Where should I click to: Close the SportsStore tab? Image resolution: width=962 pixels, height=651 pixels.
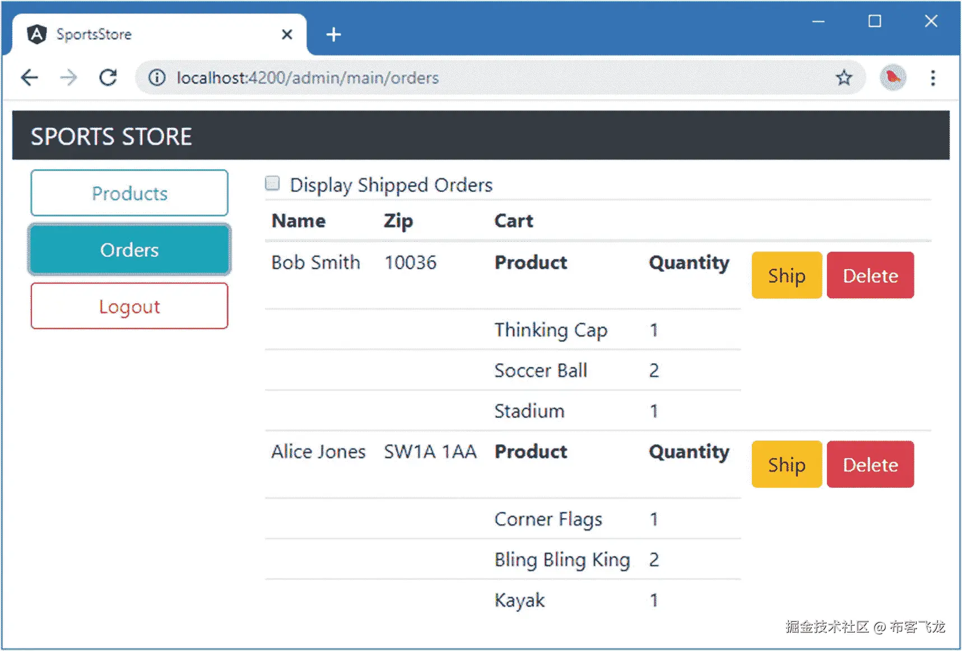click(x=287, y=35)
